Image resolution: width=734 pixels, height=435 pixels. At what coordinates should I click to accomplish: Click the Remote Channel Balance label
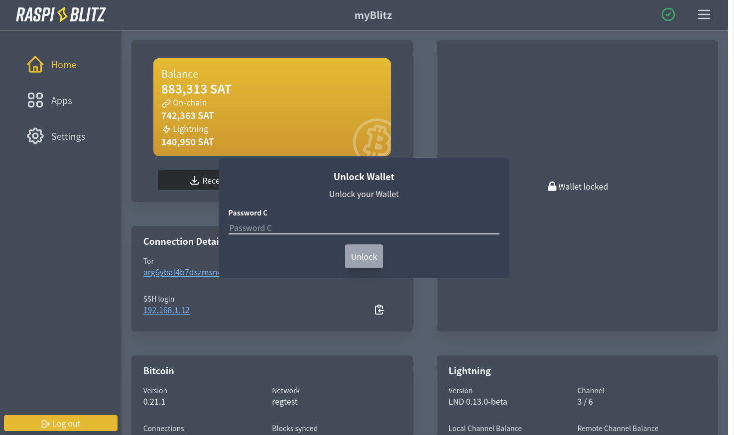pyautogui.click(x=618, y=428)
